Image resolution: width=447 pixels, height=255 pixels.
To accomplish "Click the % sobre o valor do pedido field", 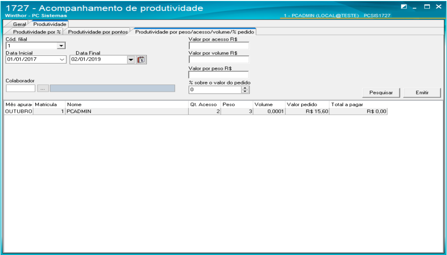I will (x=215, y=90).
